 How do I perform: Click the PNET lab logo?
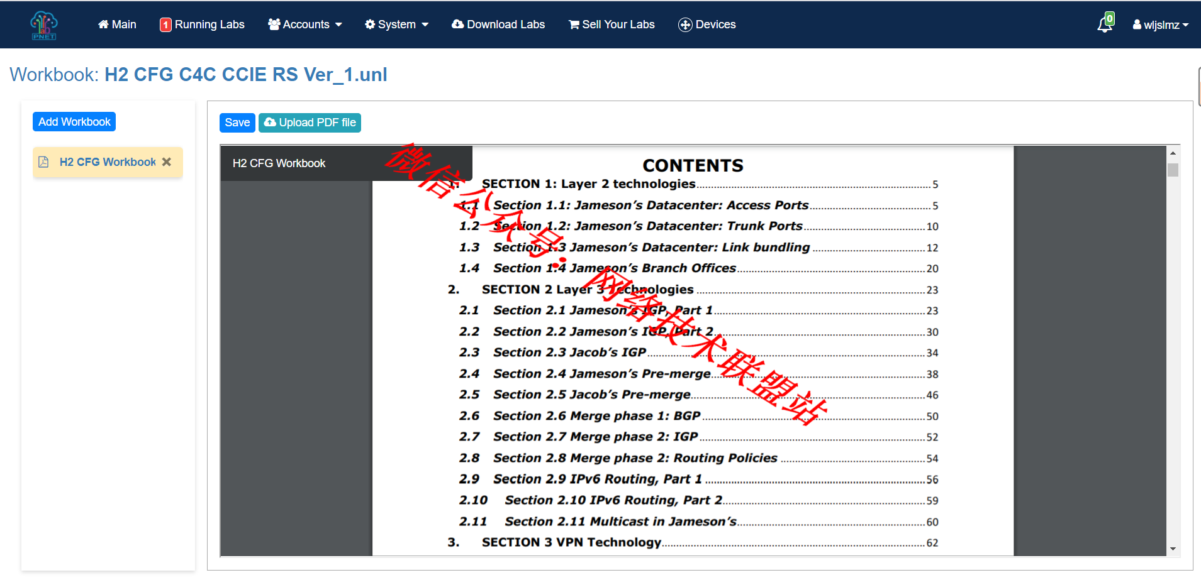tap(44, 25)
